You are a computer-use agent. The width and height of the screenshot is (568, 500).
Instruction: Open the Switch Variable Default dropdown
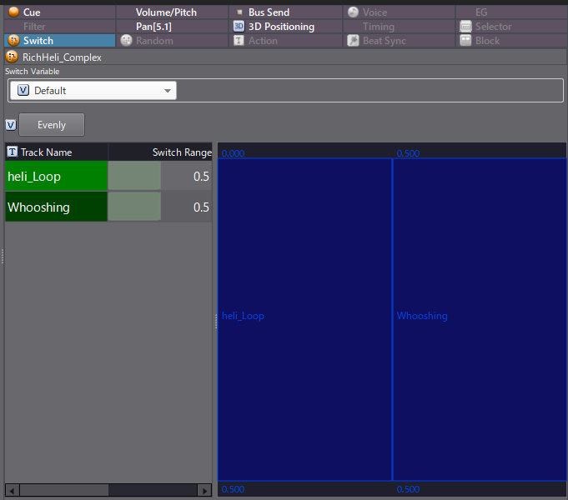click(x=93, y=90)
